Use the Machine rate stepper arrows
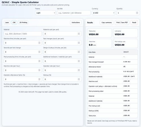This screenshot has width=141, height=127. click(x=39, y=70)
